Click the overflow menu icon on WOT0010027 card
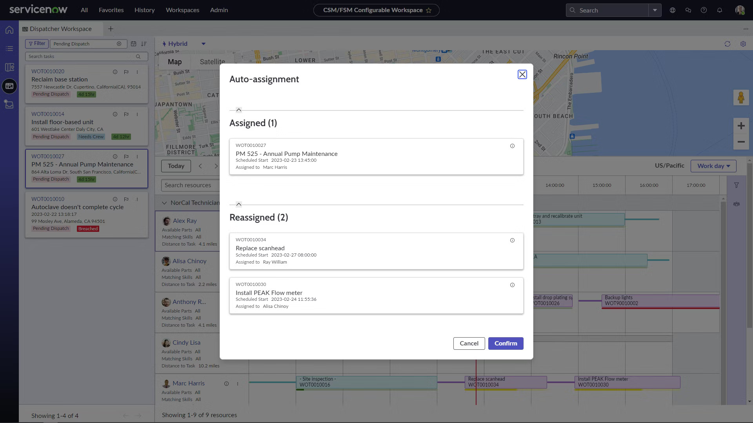This screenshot has width=753, height=423. click(137, 157)
